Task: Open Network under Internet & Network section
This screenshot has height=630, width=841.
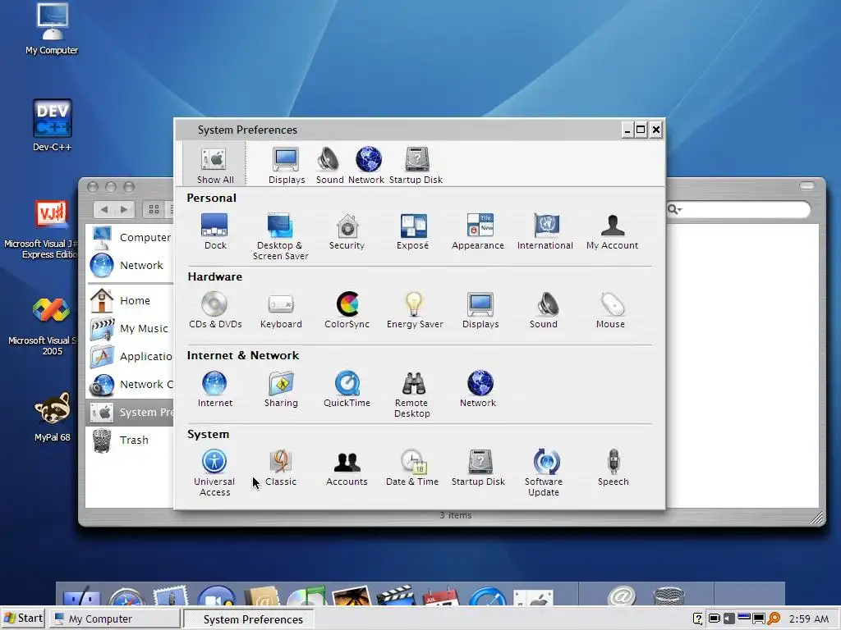Action: (x=478, y=389)
